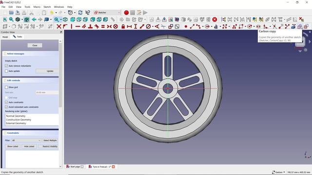Apply the vertical distance constraint
Image resolution: width=312 pixels, height=175 pixels.
point(136,26)
